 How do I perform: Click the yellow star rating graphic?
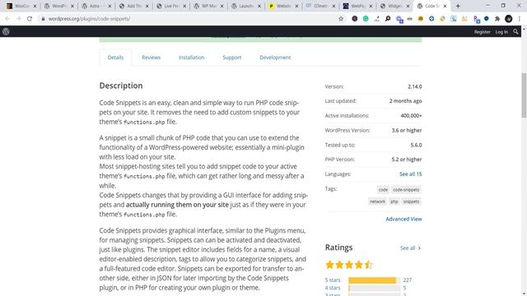point(349,265)
